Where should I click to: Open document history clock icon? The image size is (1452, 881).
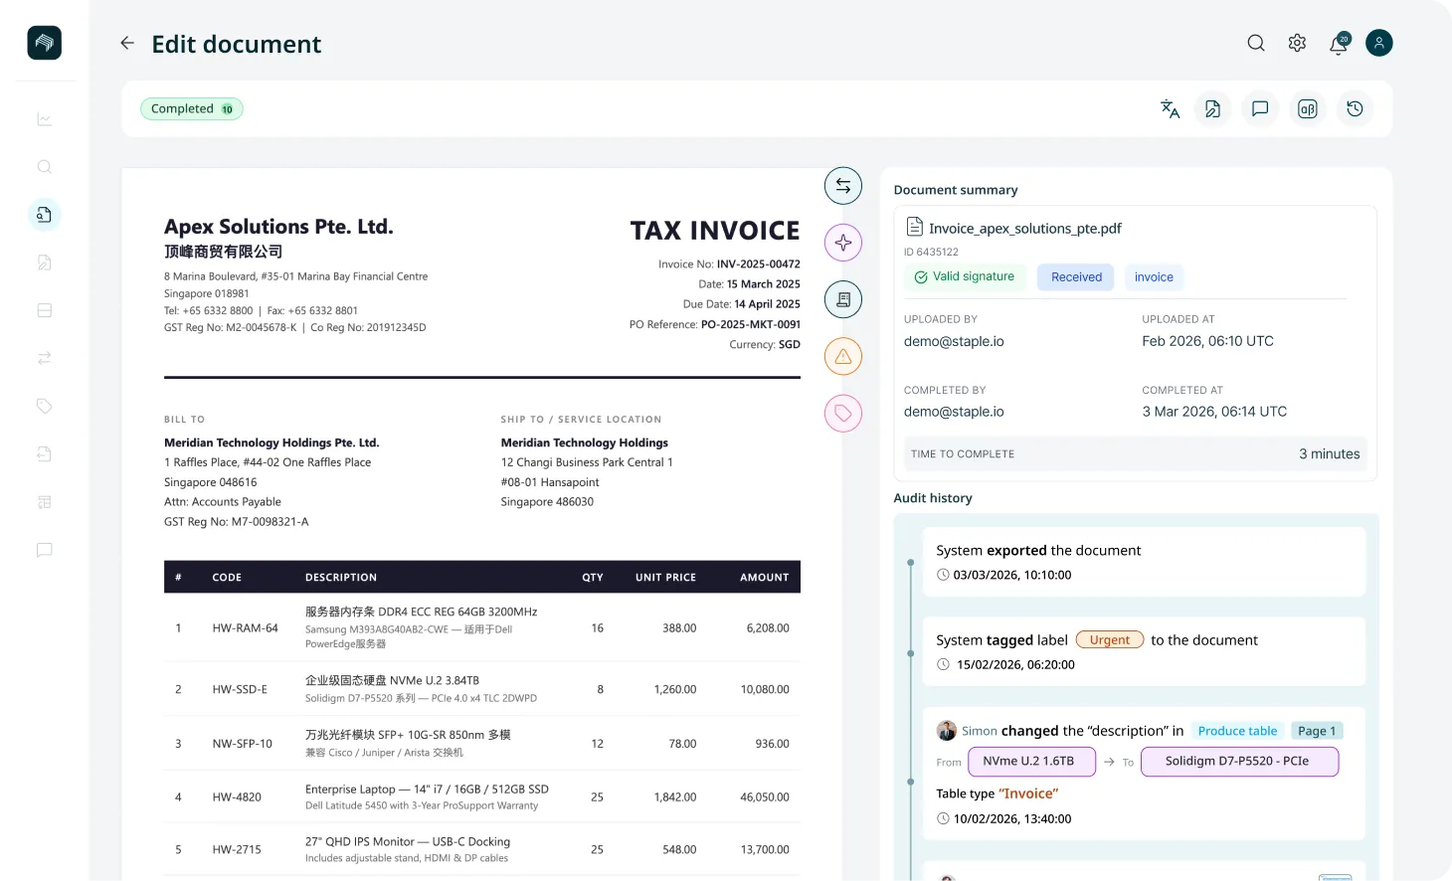1355,108
